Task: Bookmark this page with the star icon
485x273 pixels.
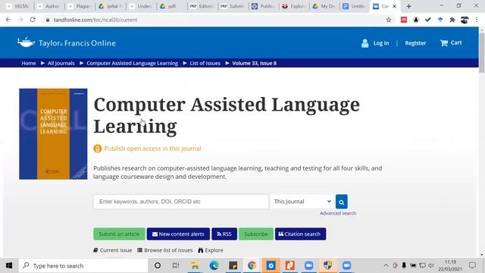Action: tap(389, 20)
